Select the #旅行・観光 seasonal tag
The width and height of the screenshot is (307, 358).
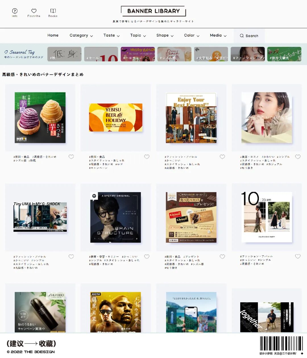tap(284, 54)
